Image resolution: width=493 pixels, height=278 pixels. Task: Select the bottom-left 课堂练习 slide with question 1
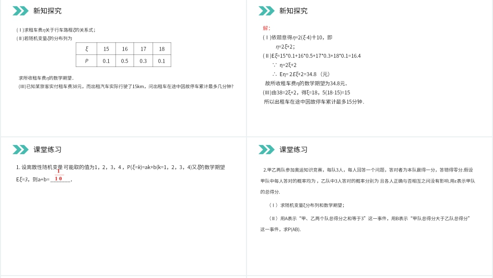tap(123, 206)
